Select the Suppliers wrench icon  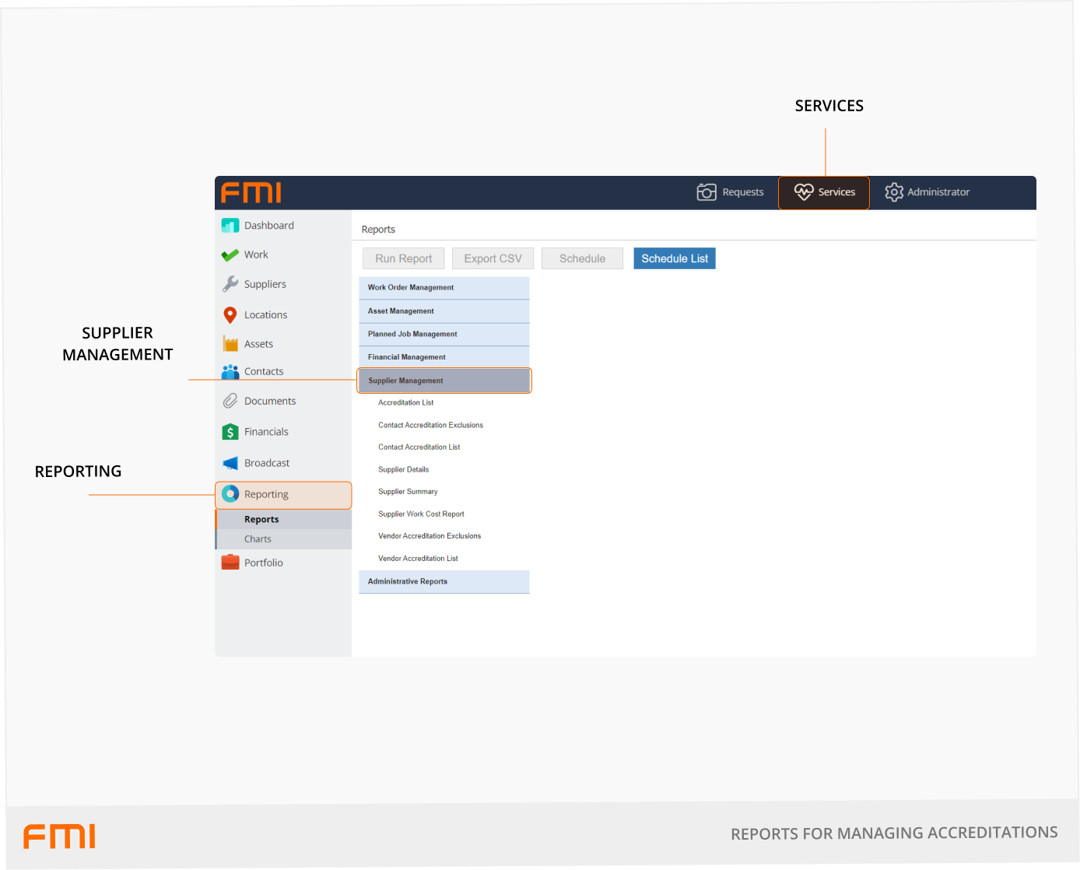point(230,284)
